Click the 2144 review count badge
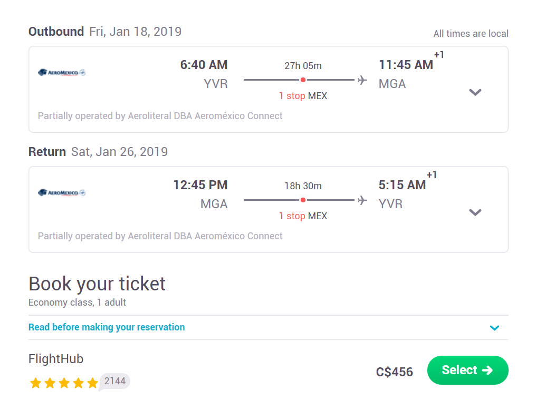This screenshot has width=536, height=400. point(115,381)
